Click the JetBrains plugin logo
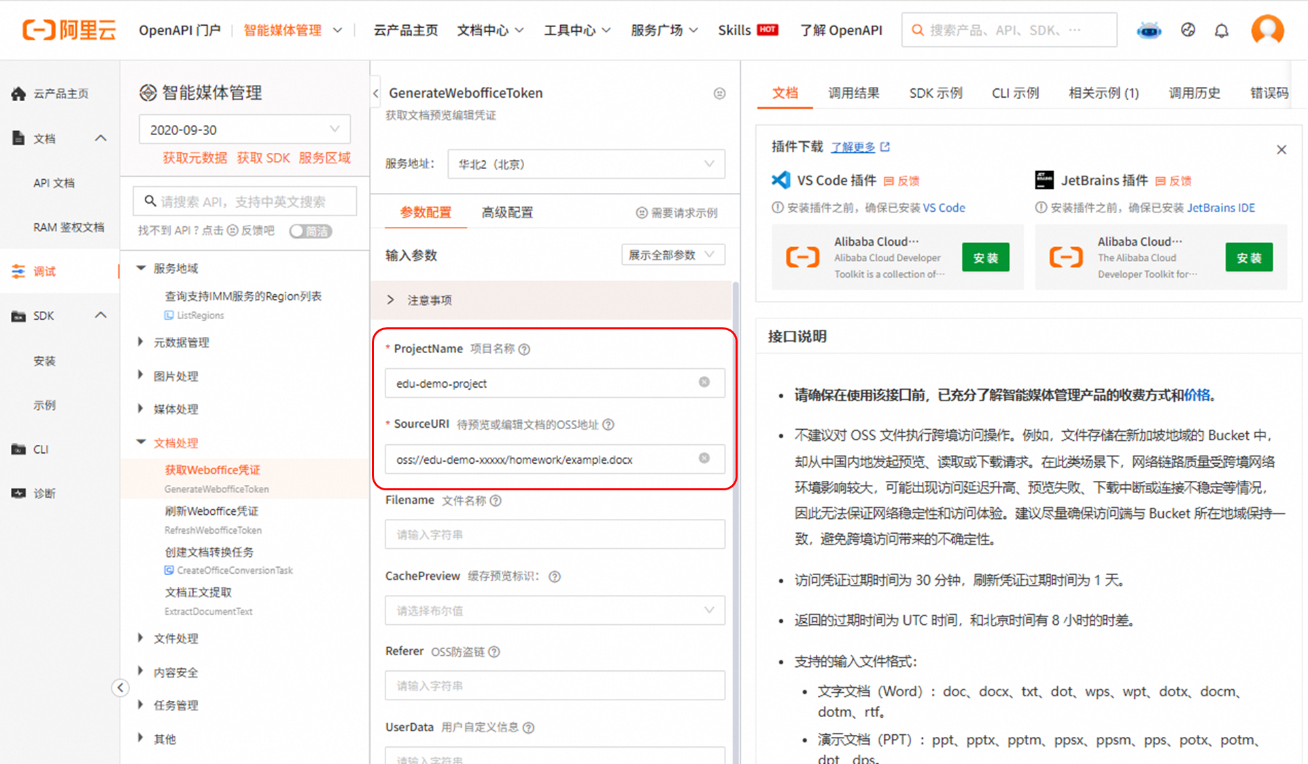The width and height of the screenshot is (1308, 764). (1044, 180)
